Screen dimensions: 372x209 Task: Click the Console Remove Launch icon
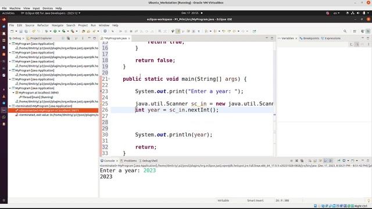coord(296,161)
